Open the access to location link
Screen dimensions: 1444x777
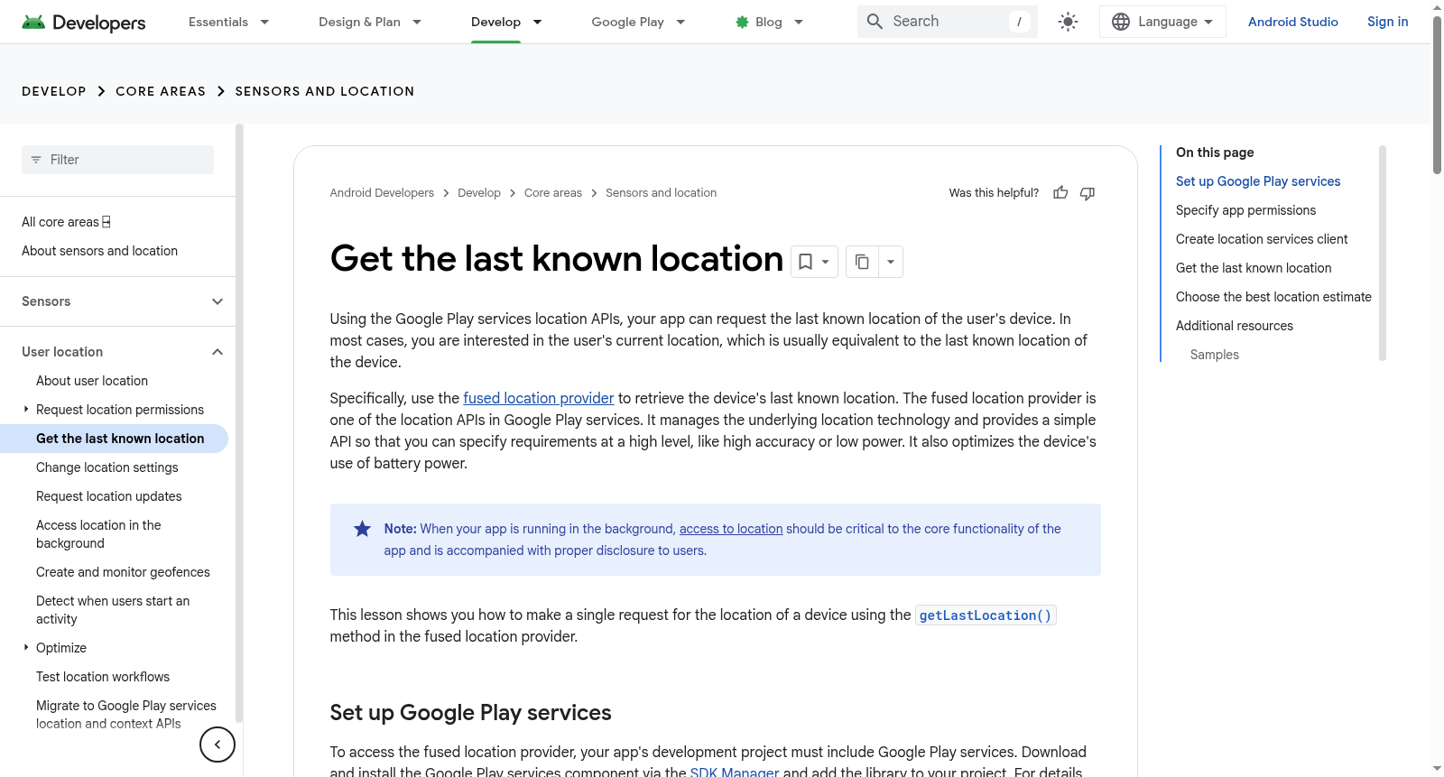pyautogui.click(x=731, y=529)
